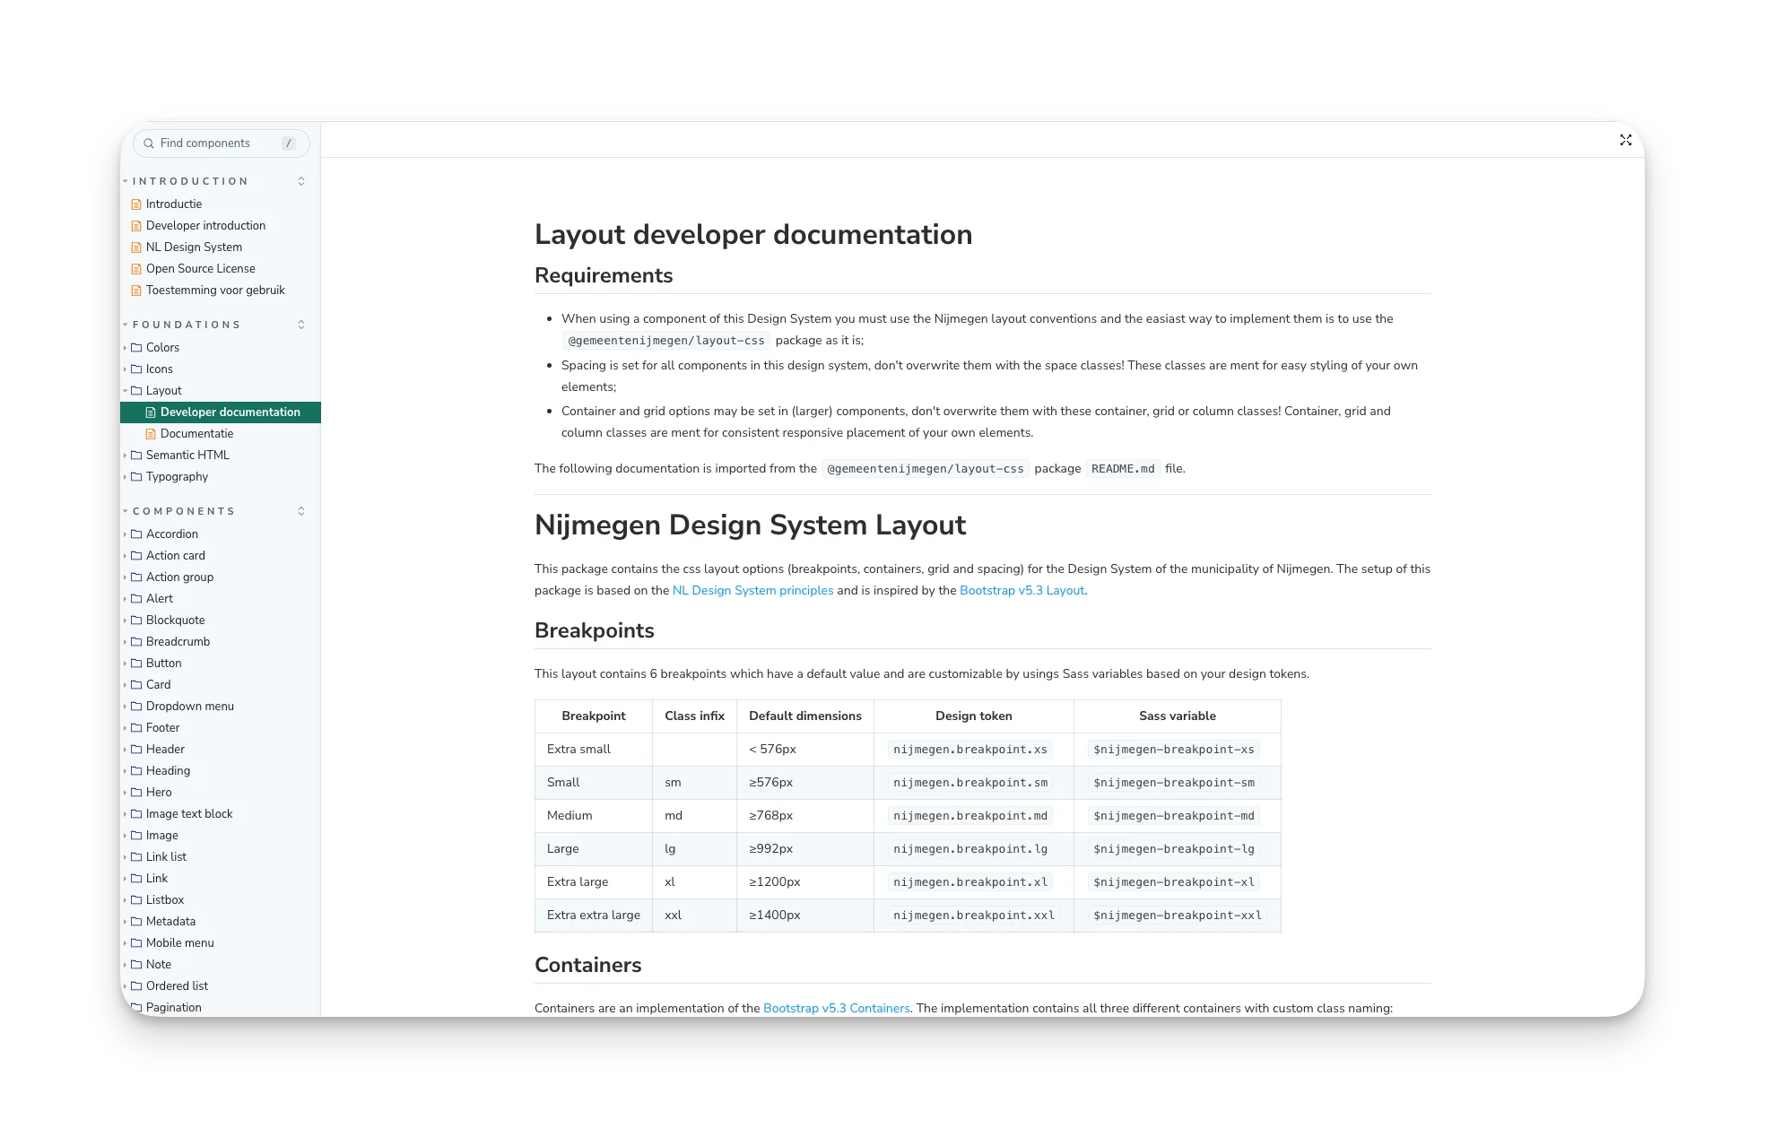Open the Bootstrap v5.3 Containers link
1765x1137 pixels.
836,1009
